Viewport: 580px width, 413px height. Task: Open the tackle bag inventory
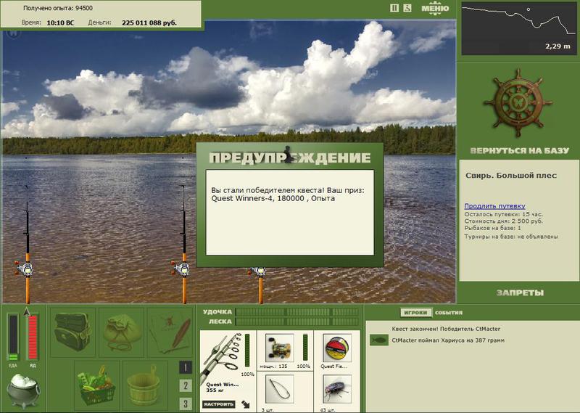[72, 332]
